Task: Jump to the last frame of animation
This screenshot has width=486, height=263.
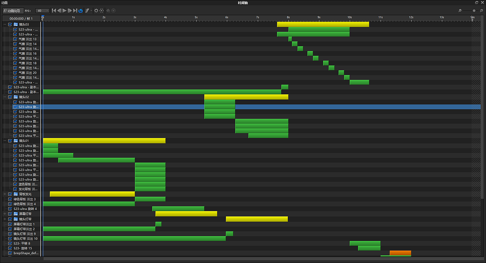Action: coord(75,11)
